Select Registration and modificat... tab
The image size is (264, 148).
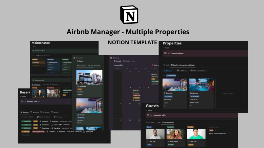pos(183,65)
